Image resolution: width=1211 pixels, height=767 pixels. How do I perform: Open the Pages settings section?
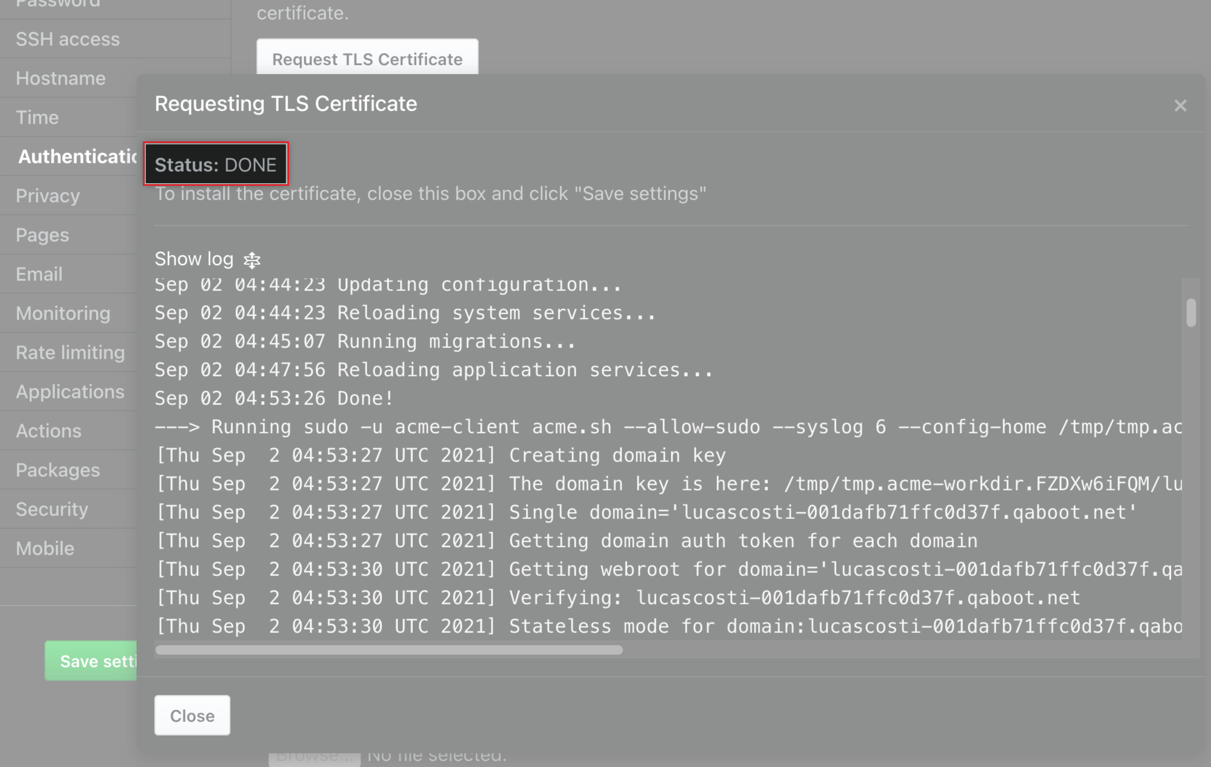tap(42, 235)
